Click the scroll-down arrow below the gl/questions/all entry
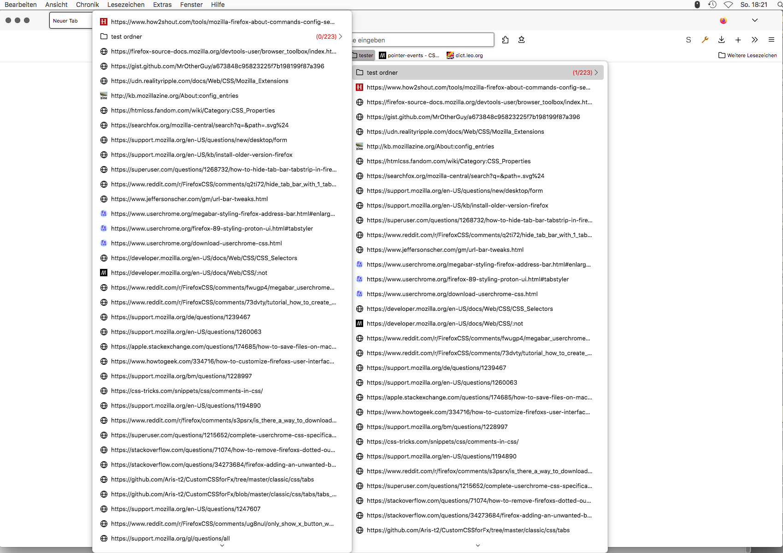The width and height of the screenshot is (783, 553). 222,546
